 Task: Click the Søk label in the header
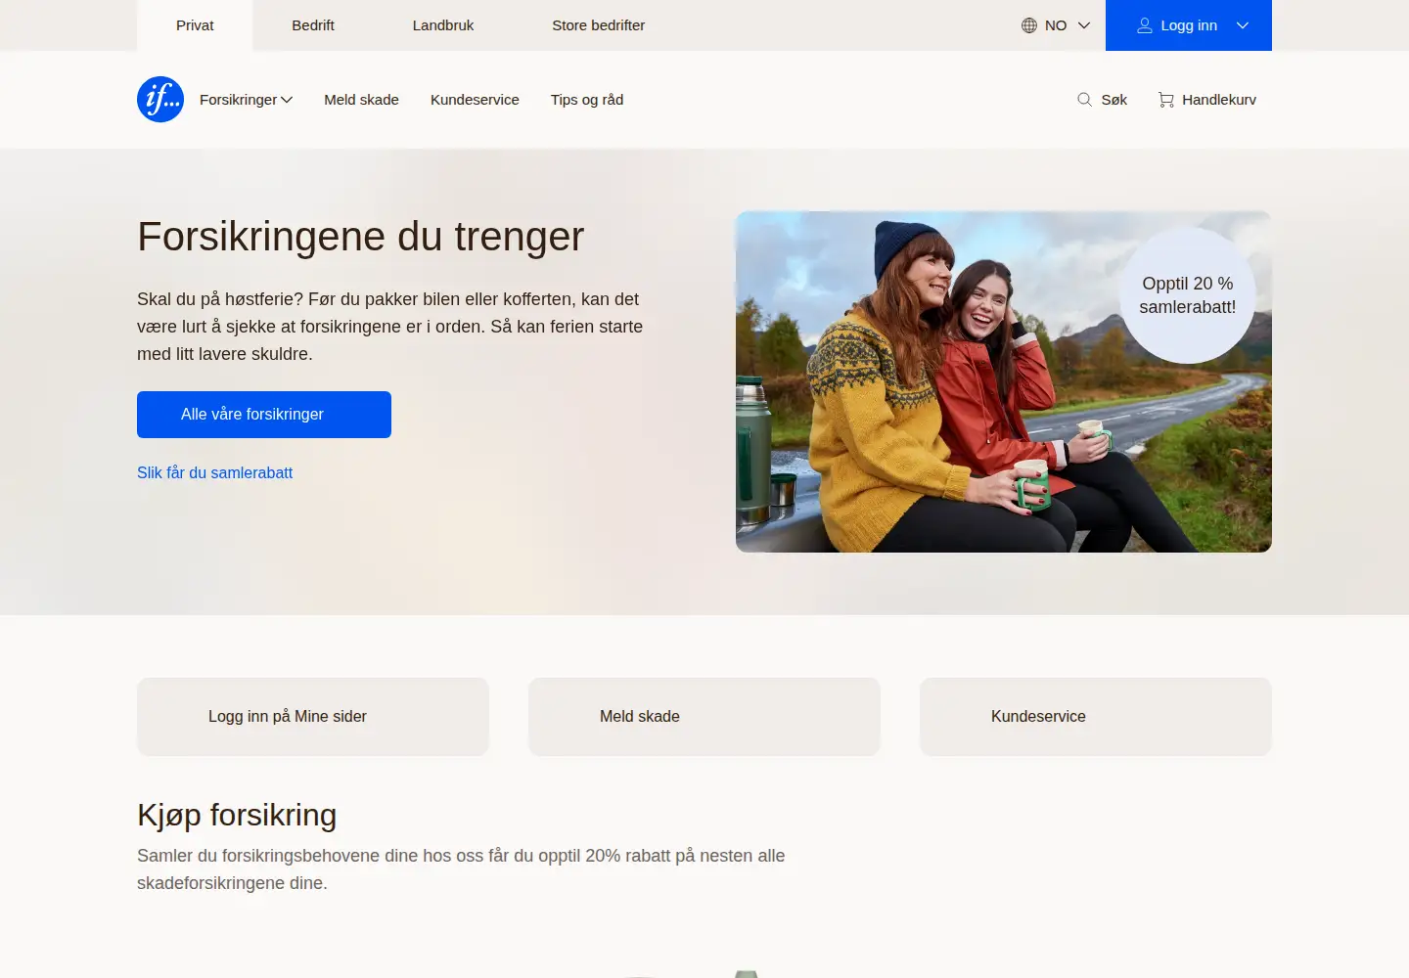tap(1114, 100)
